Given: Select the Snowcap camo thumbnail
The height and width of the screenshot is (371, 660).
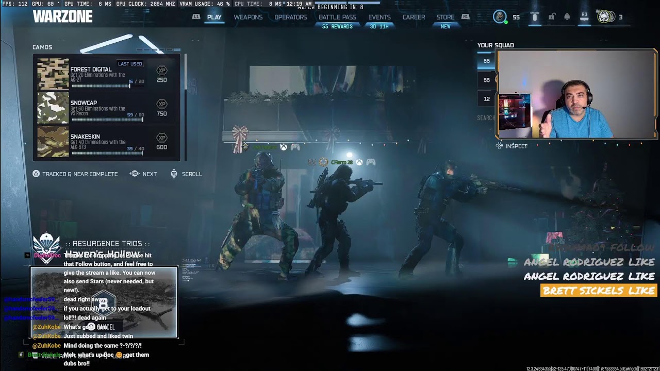Looking at the screenshot, I should pos(53,108).
